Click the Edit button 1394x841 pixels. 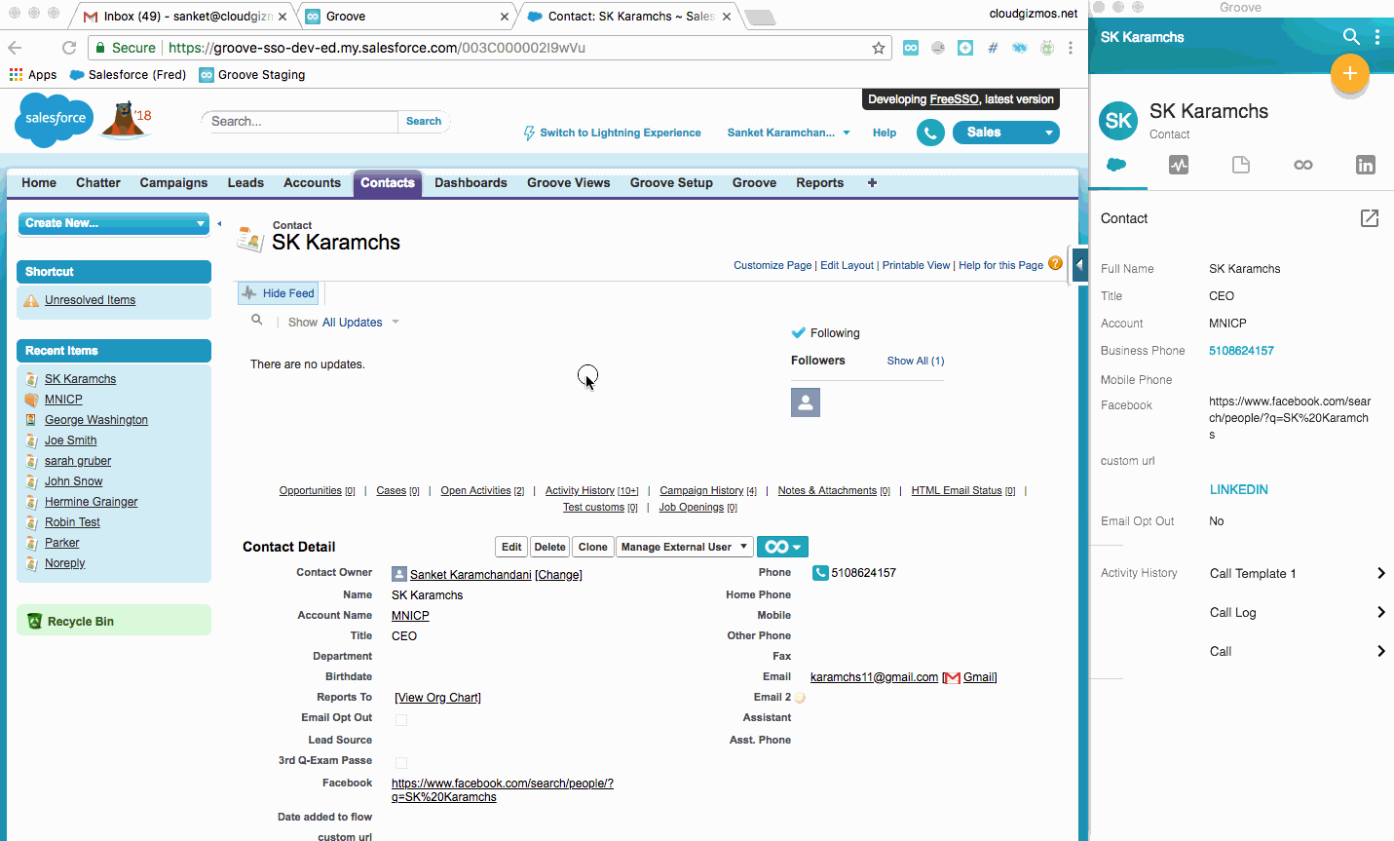point(511,547)
